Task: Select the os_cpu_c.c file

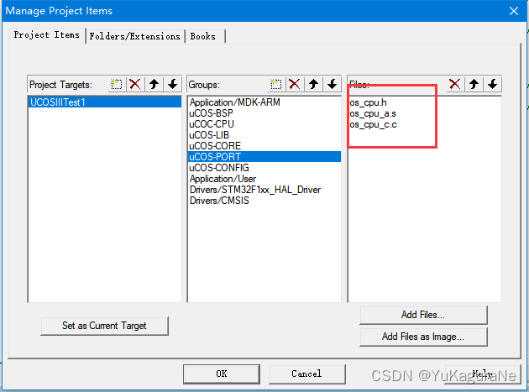Action: [x=425, y=124]
